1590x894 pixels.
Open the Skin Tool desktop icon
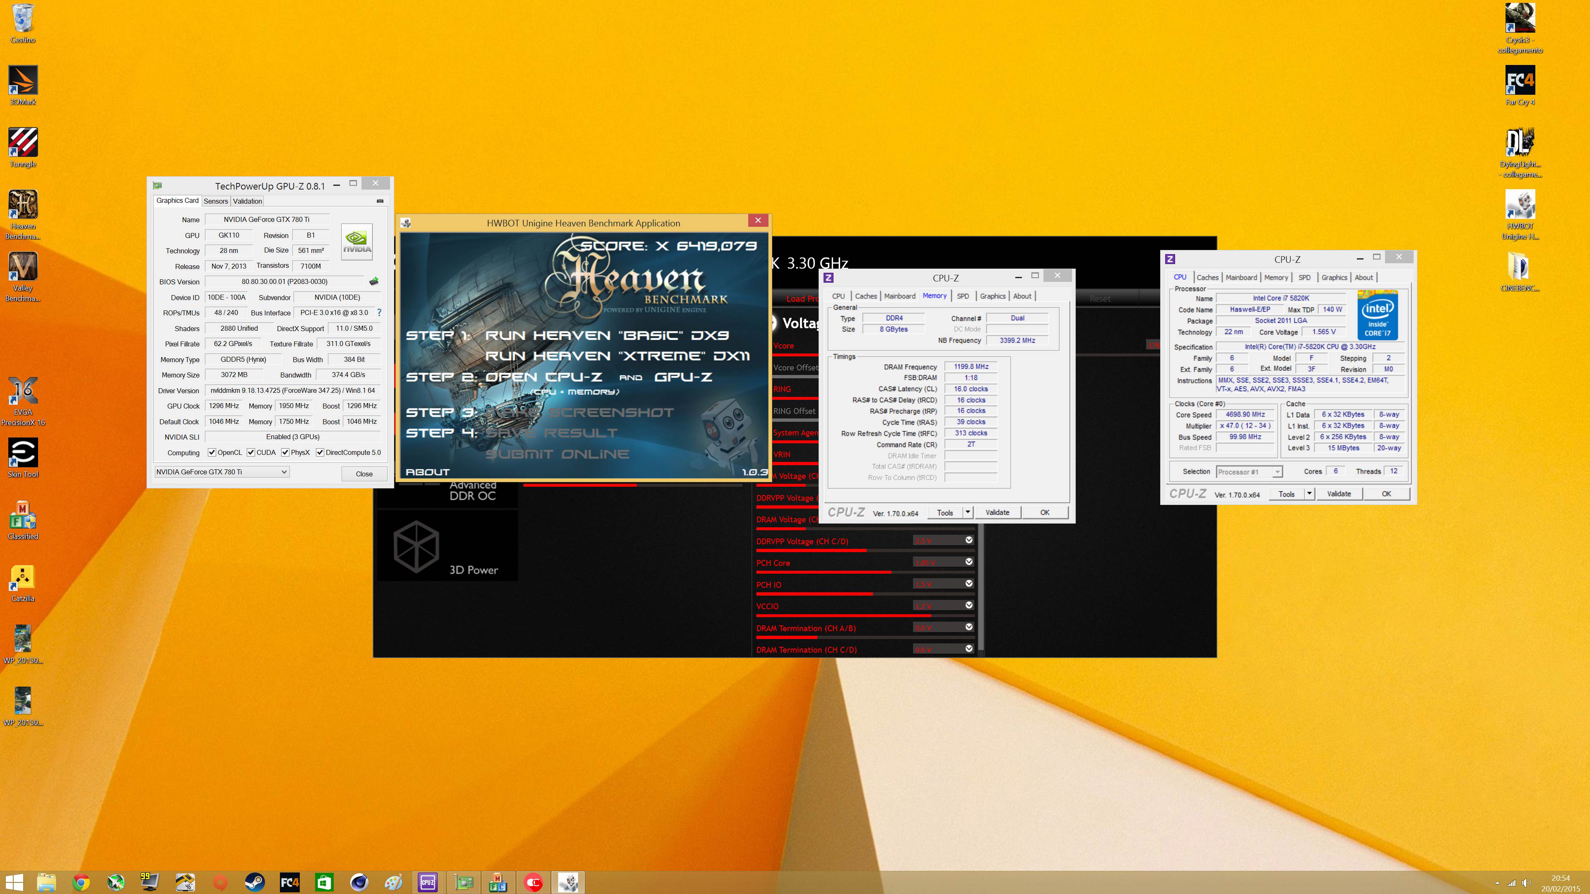23,459
